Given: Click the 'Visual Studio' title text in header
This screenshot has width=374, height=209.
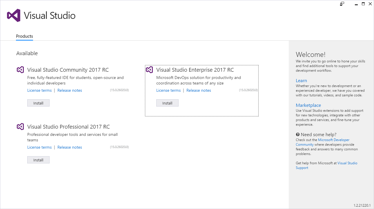Looking at the screenshot, I should (x=50, y=15).
